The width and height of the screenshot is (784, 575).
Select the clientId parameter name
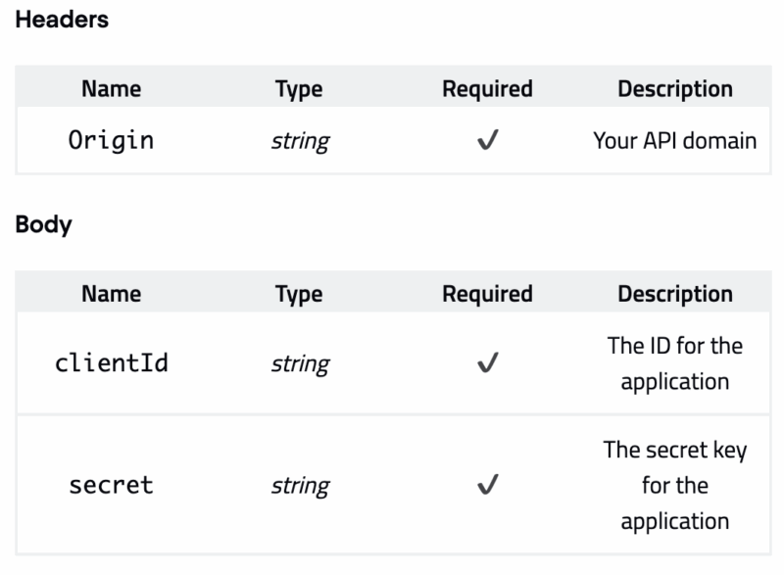pyautogui.click(x=111, y=363)
